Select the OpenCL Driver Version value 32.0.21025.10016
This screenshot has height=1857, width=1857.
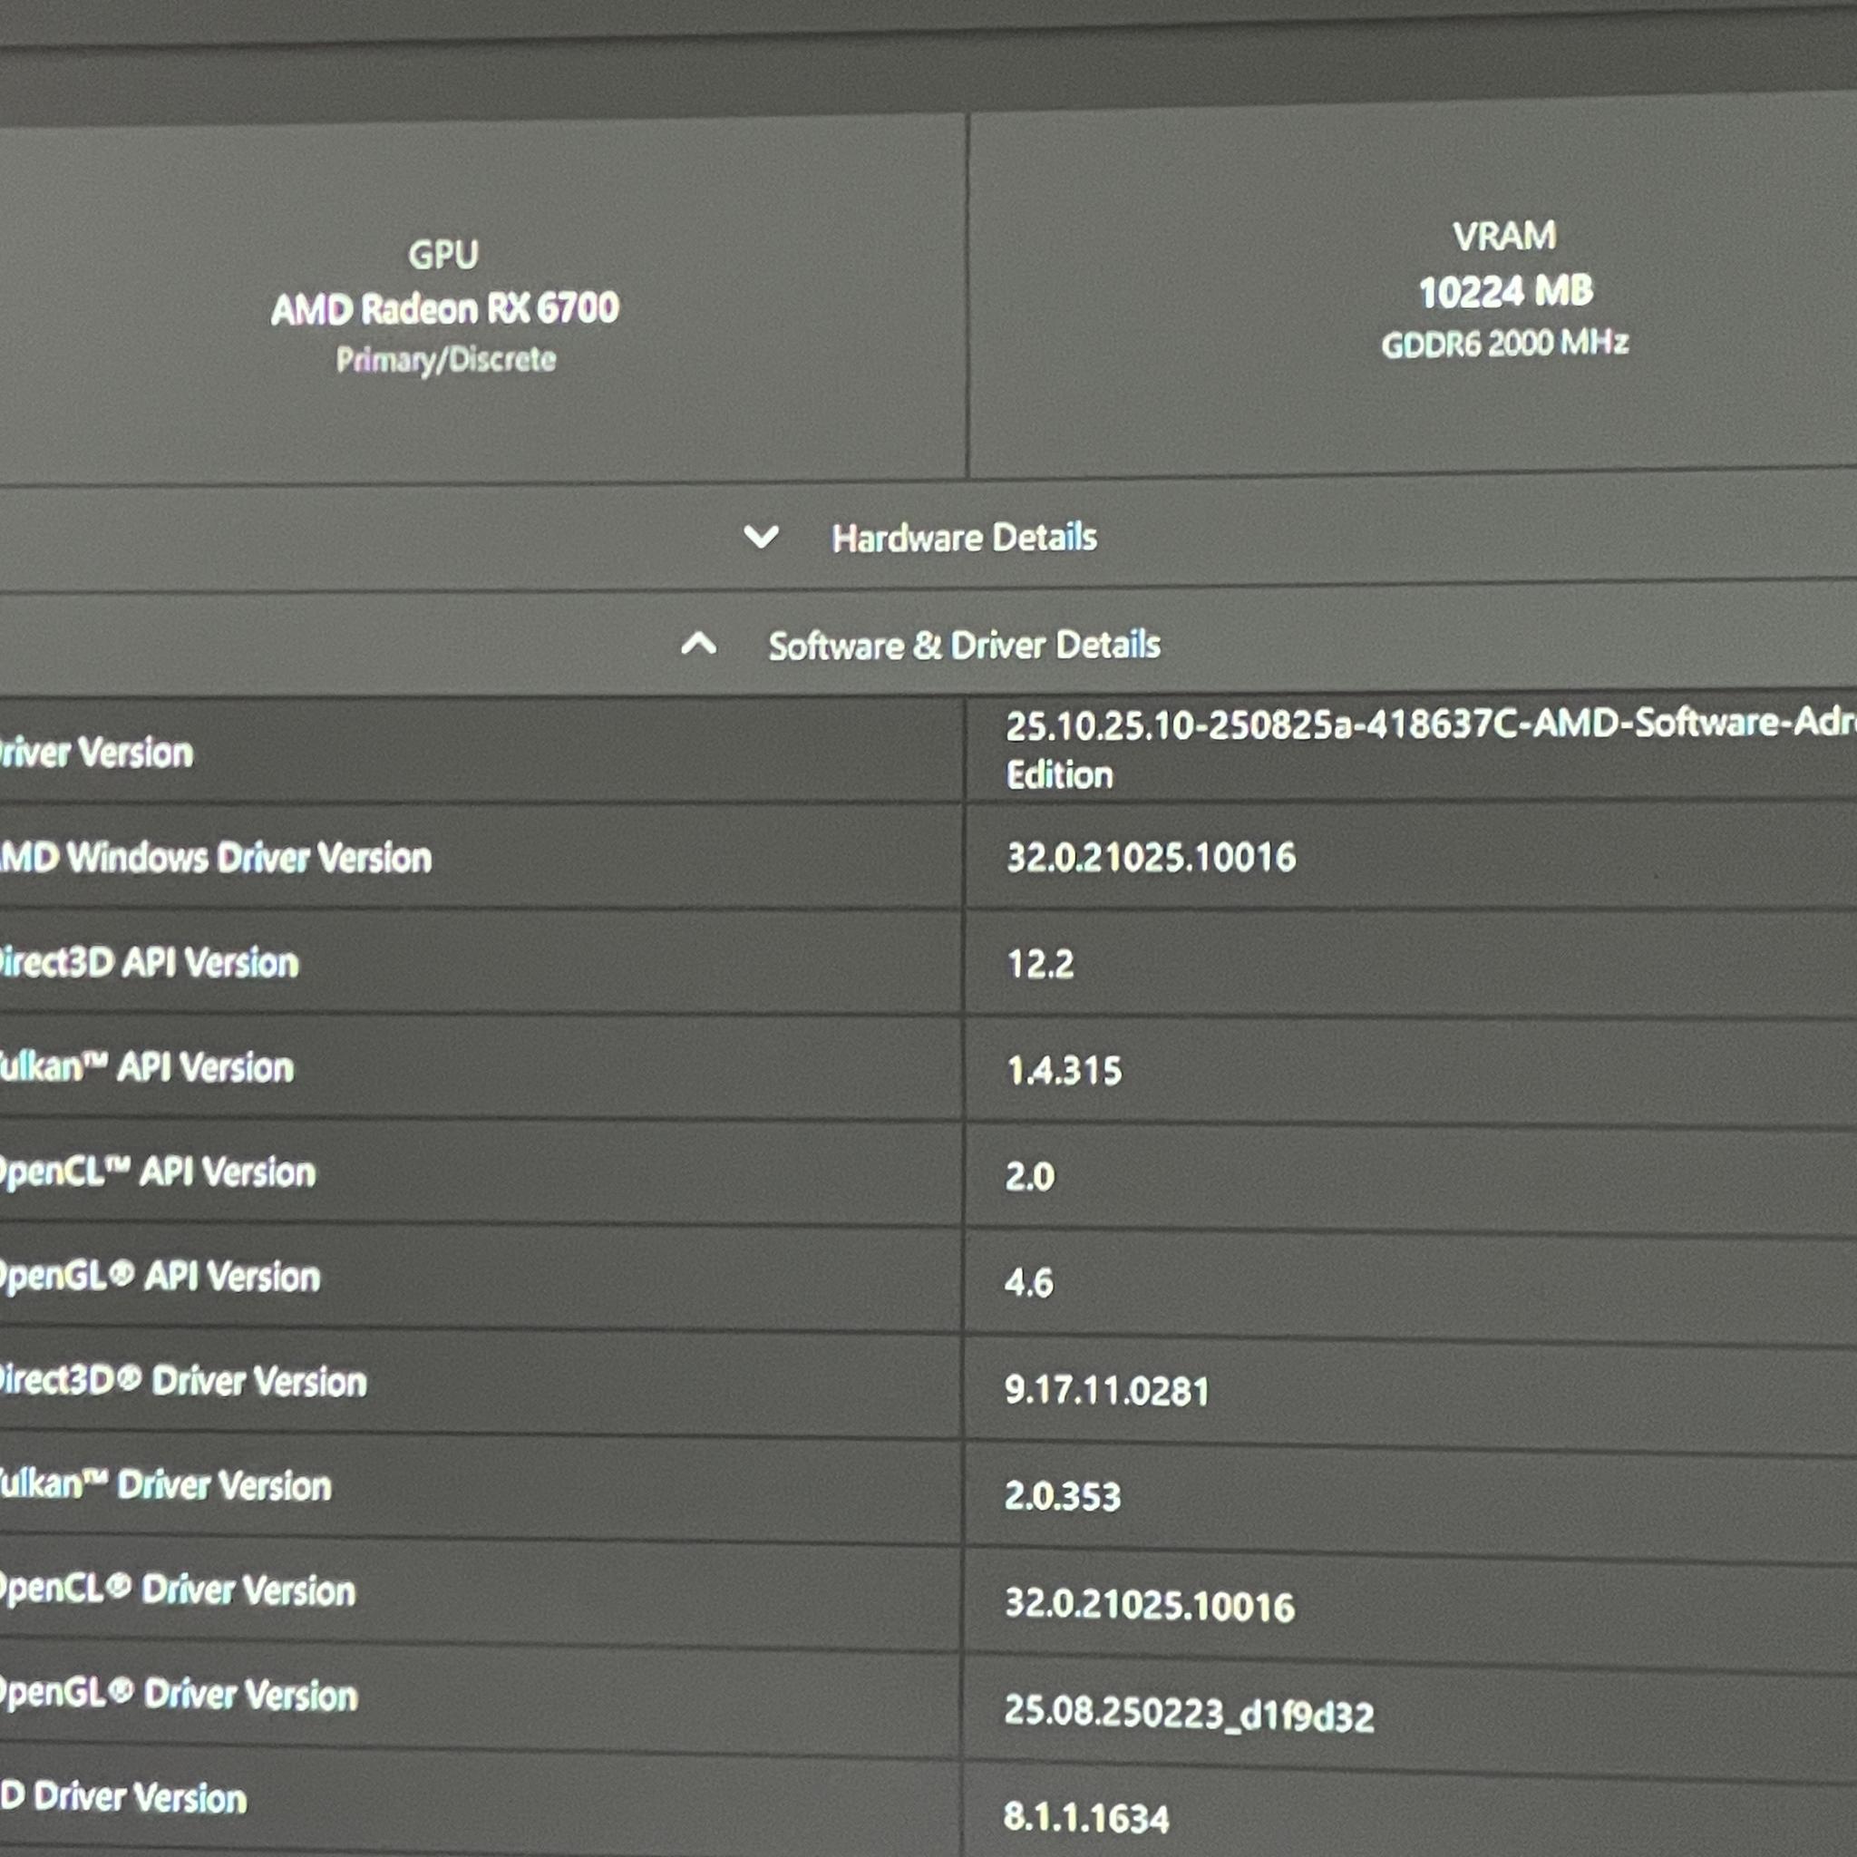(x=1150, y=1605)
